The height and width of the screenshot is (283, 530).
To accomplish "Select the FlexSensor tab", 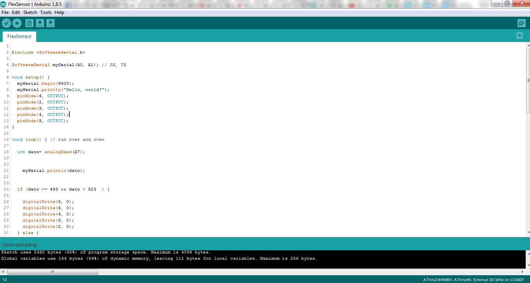I will coord(19,37).
